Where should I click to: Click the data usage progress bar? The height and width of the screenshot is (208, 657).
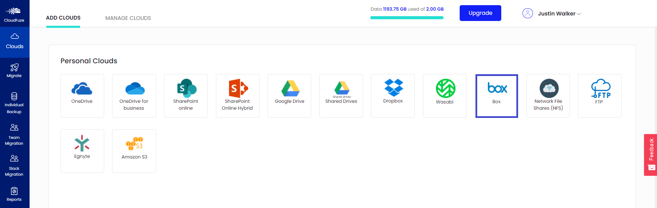[x=407, y=18]
